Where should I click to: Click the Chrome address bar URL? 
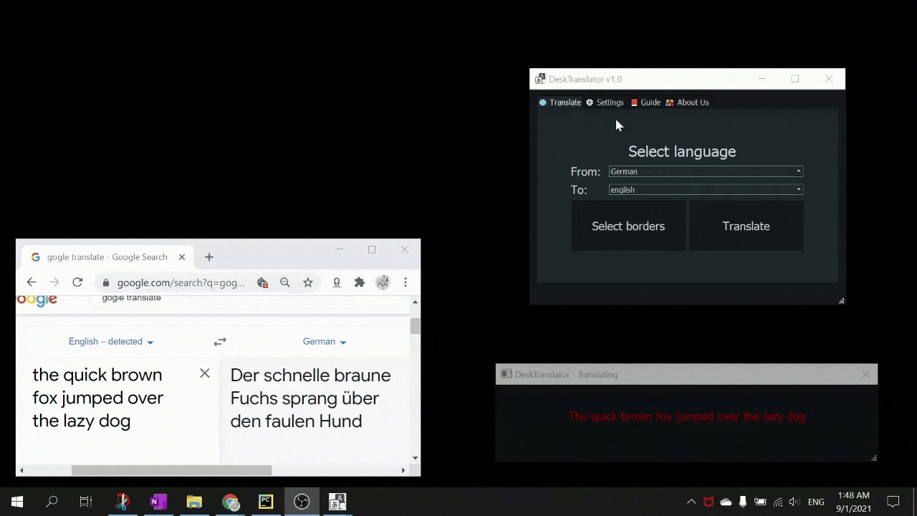coord(181,282)
